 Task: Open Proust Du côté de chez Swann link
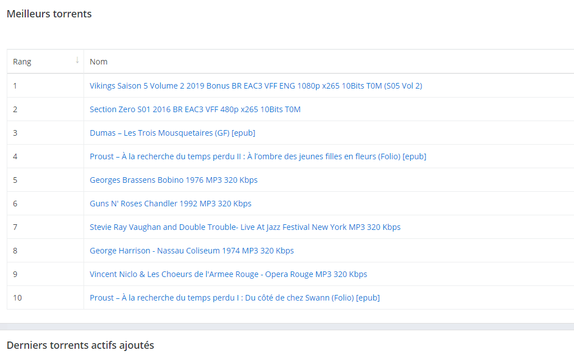(x=235, y=298)
